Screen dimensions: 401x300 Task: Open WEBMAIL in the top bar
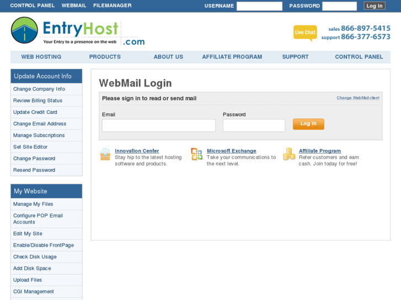pyautogui.click(x=74, y=6)
